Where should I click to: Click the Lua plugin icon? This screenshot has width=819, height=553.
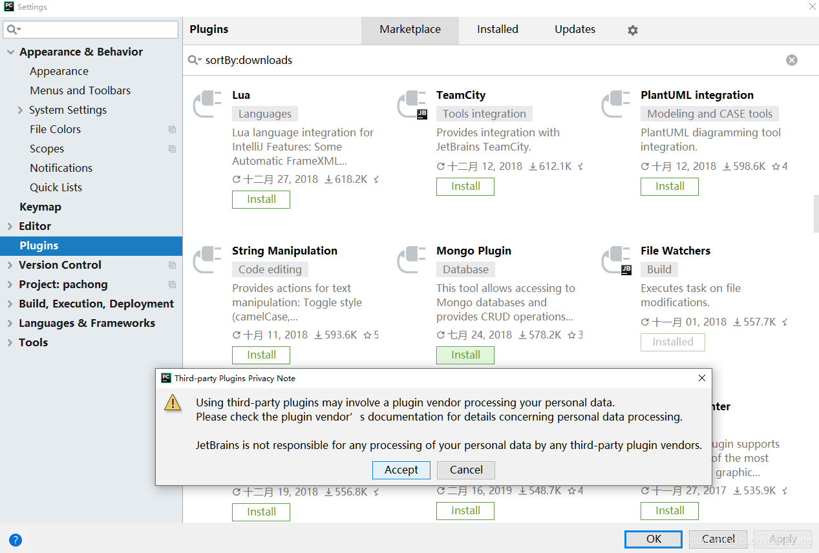207,105
